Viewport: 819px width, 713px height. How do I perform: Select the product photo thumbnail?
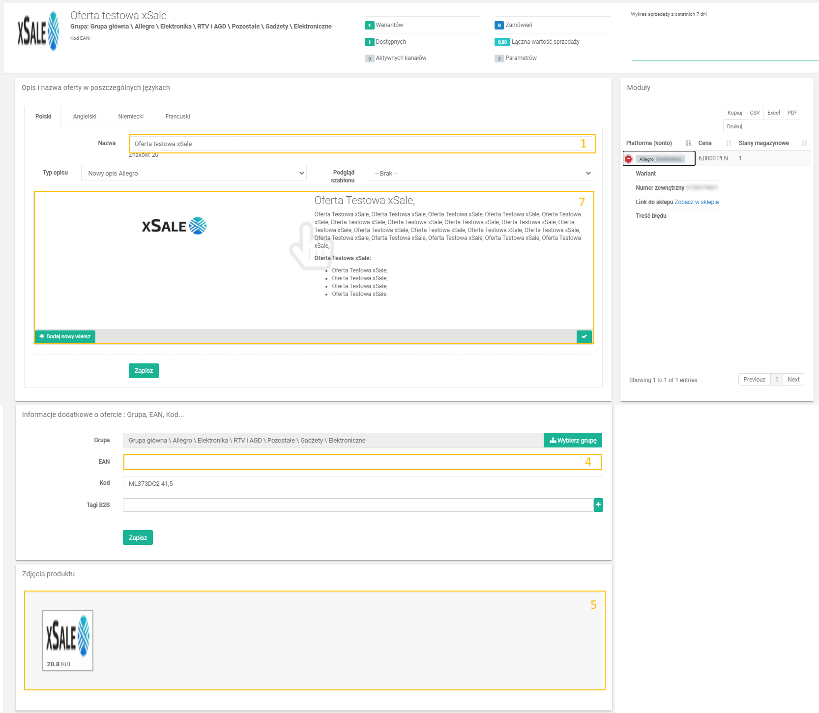[x=67, y=640]
